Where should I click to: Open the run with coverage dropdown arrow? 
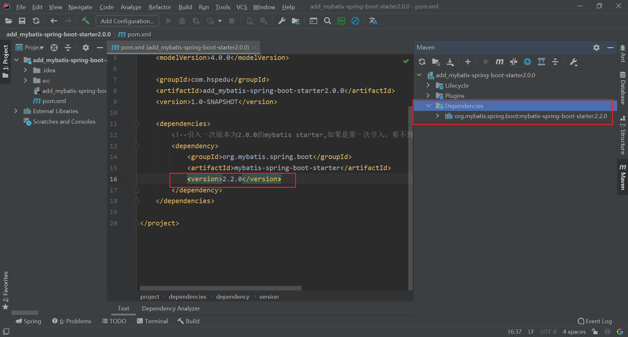(220, 21)
